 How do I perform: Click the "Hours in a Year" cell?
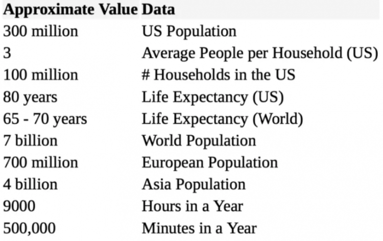pyautogui.click(x=192, y=207)
